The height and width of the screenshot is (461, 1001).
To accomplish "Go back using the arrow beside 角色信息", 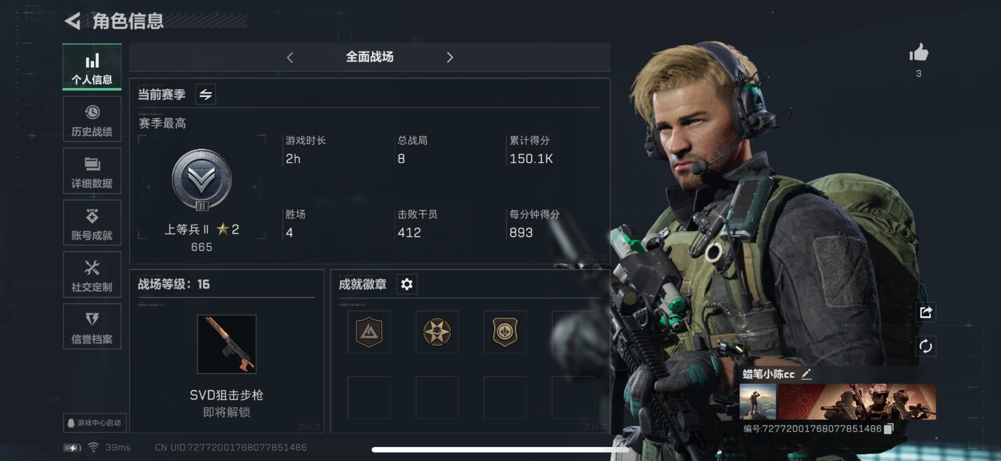I will coord(72,21).
